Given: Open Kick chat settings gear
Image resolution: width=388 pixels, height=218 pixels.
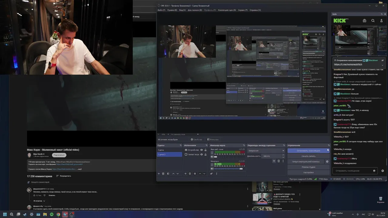Looking at the screenshot, I should pos(383,171).
